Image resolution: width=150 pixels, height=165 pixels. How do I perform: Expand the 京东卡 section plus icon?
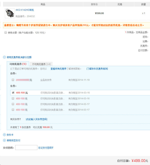[x=4, y=135]
